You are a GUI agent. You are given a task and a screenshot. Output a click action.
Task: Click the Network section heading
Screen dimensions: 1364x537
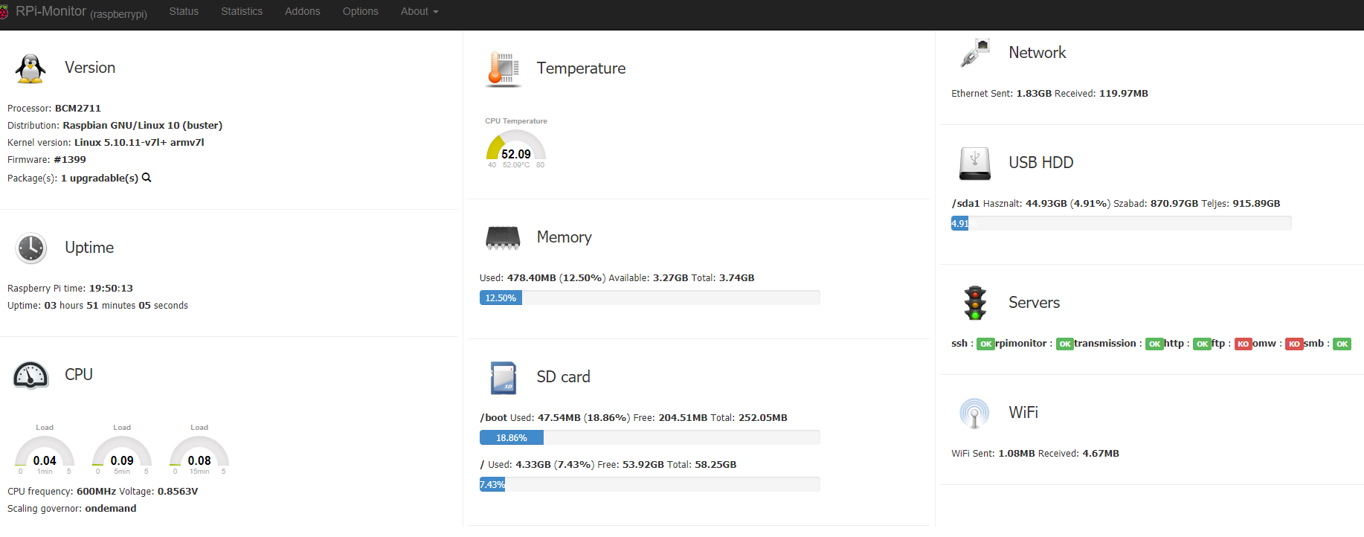coord(1037,53)
